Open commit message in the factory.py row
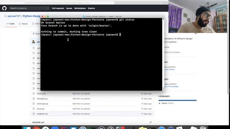This screenshot has height=129, width=230. (81, 94)
